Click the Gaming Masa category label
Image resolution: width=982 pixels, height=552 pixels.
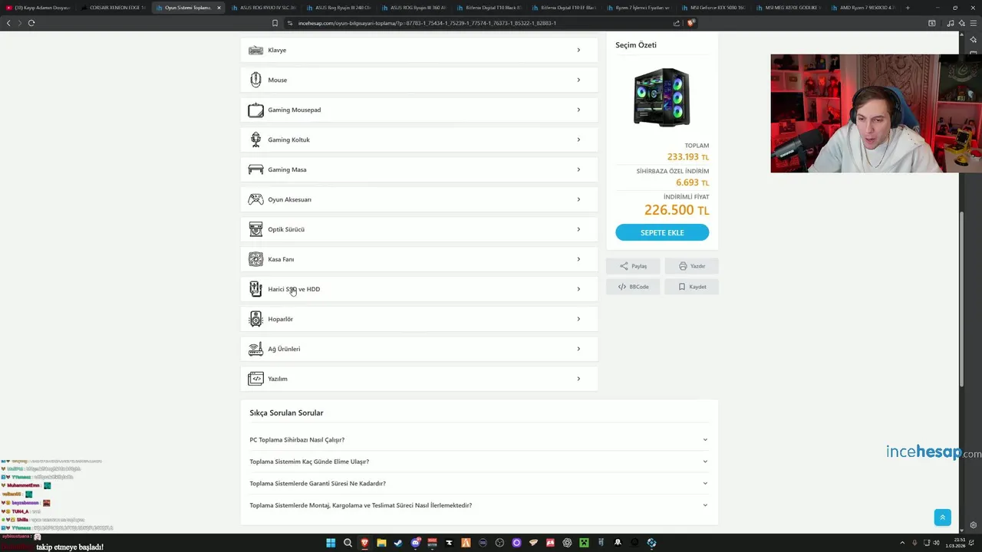[287, 169]
